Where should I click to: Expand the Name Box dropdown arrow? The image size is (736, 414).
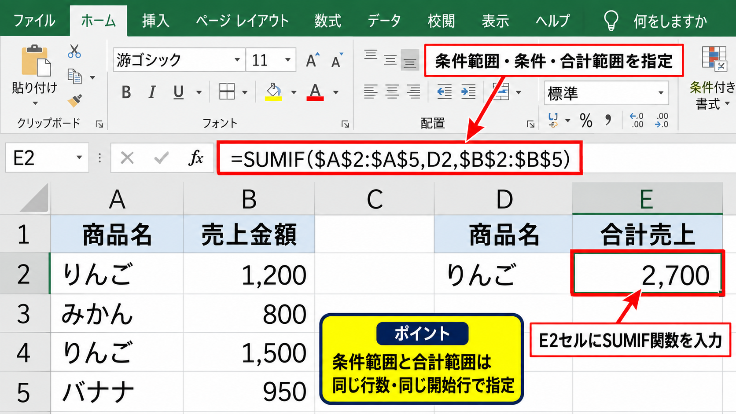pos(79,158)
